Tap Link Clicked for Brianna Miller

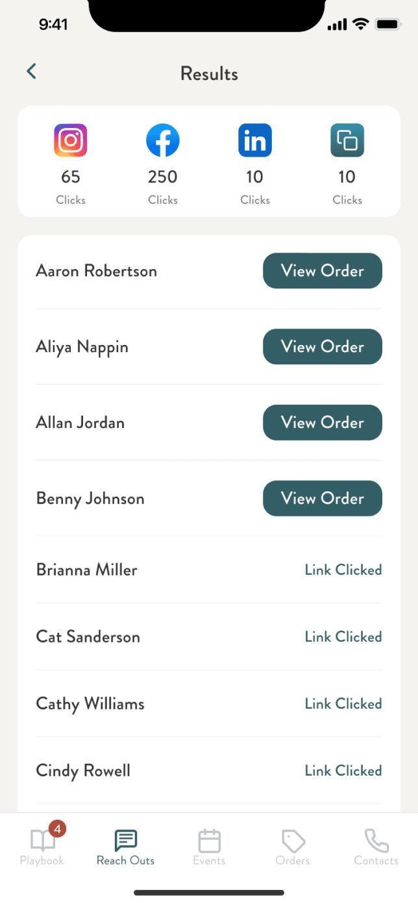point(343,570)
